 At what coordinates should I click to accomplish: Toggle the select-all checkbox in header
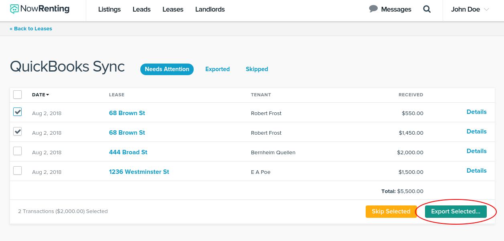tap(17, 95)
